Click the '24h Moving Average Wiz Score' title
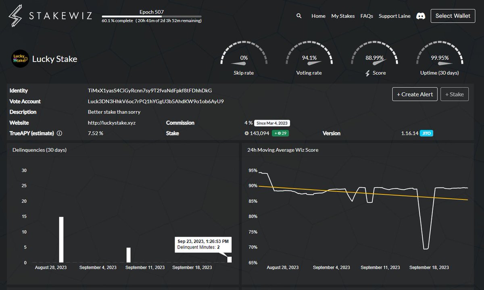This screenshot has width=484, height=290. pos(283,150)
